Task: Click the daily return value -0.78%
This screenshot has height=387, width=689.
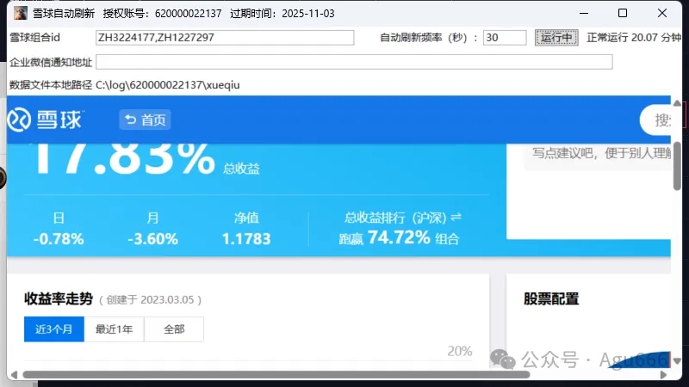Action: coord(59,239)
